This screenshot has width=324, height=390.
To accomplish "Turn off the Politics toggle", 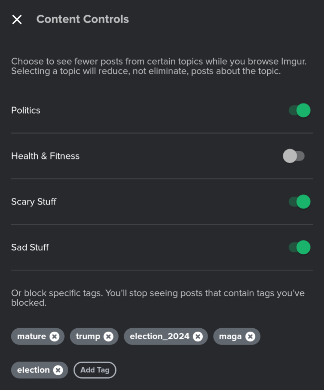I will [300, 111].
